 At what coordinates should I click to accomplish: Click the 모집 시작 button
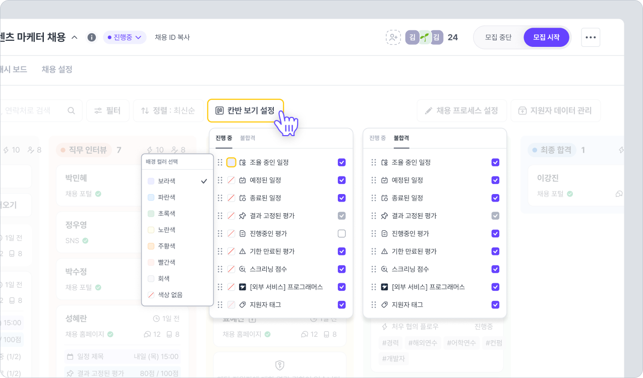click(x=546, y=37)
